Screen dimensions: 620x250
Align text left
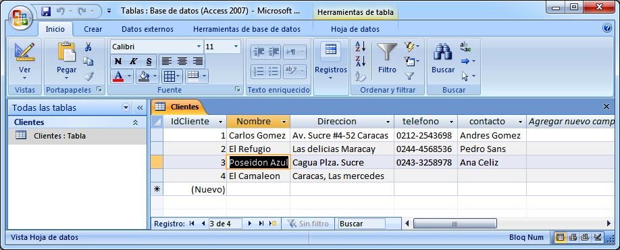[167, 61]
